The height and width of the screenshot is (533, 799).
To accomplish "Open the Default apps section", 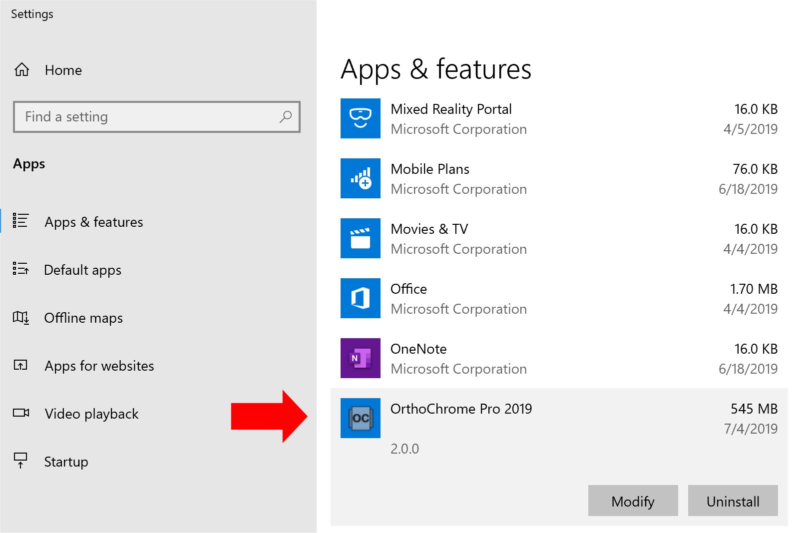I will click(x=82, y=270).
